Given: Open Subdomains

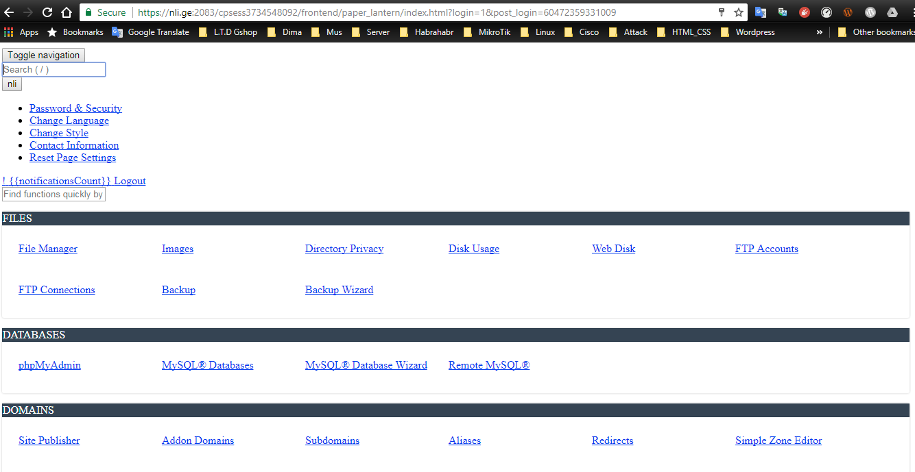Looking at the screenshot, I should tap(333, 440).
